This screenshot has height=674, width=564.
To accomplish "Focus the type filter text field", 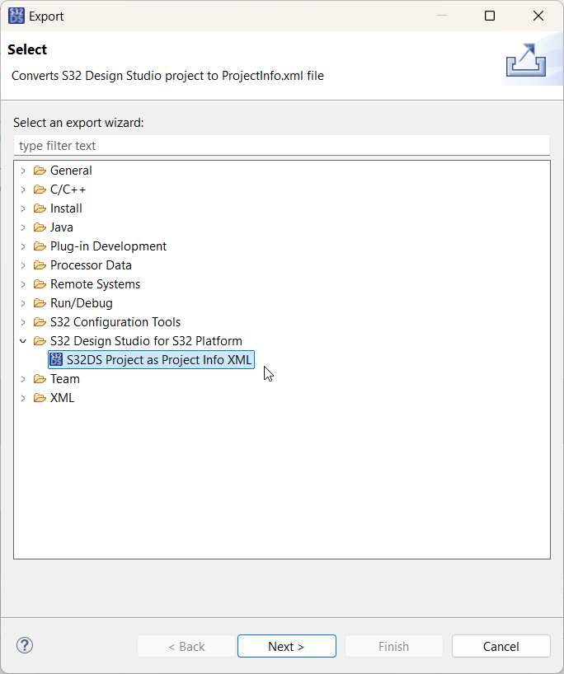I will click(x=281, y=146).
